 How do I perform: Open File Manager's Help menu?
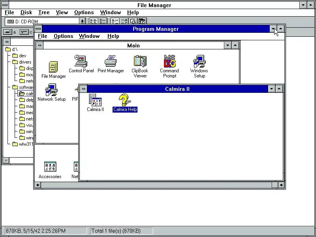click(133, 13)
